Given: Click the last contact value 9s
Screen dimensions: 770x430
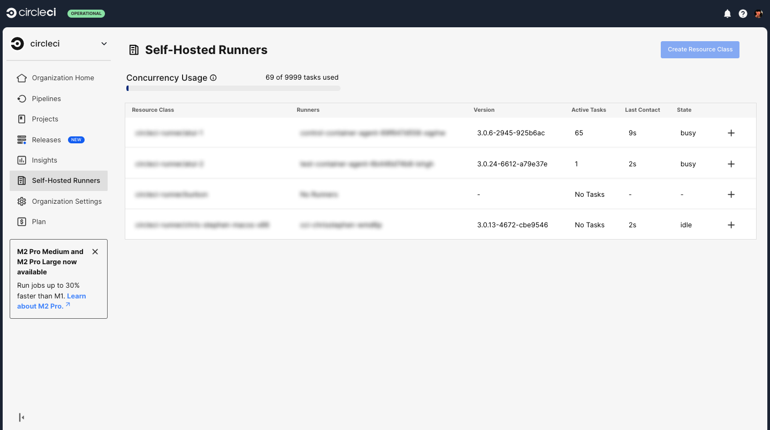Looking at the screenshot, I should tap(632, 133).
